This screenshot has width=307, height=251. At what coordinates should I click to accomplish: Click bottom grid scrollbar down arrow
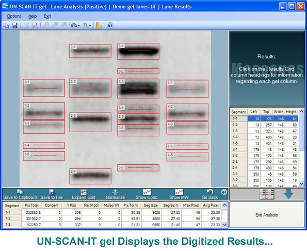pyautogui.click(x=224, y=225)
